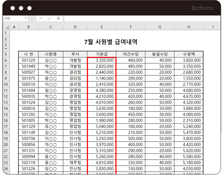
Task: Click the 야간수당 header cell
Action: [131, 54]
